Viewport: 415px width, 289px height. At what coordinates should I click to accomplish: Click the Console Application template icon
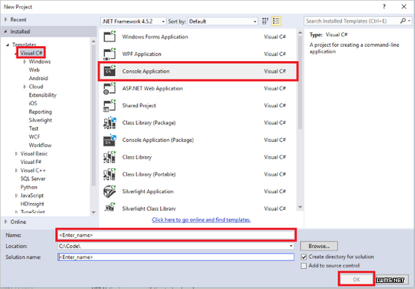click(109, 71)
